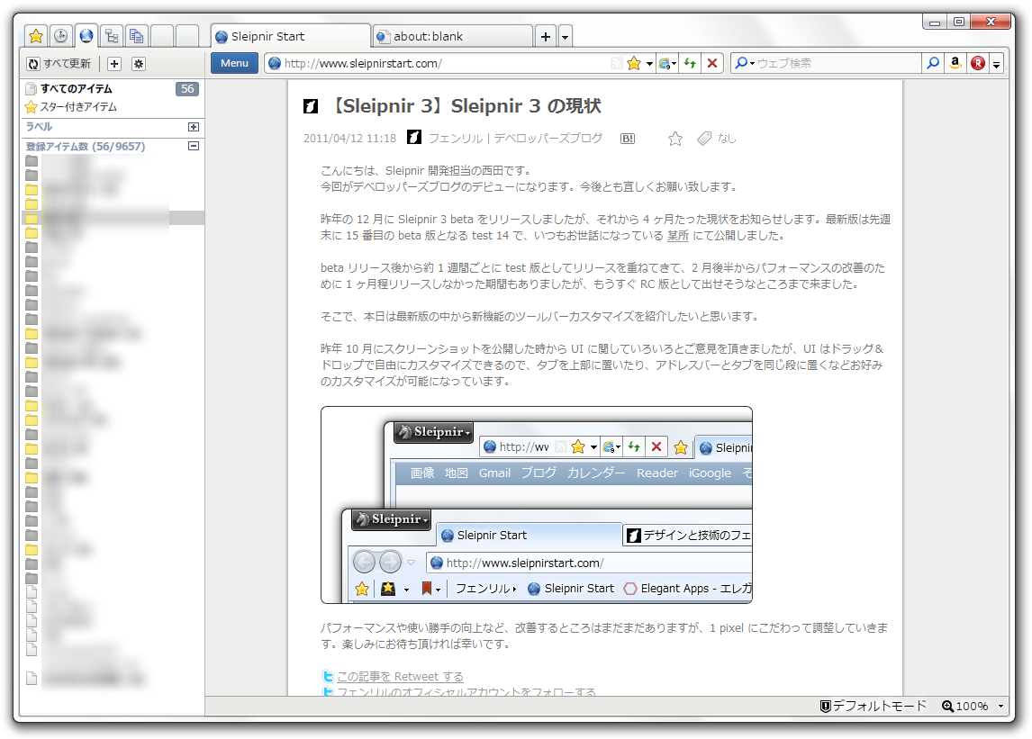
Task: Click the RSS feed icon in address bar
Action: pyautogui.click(x=616, y=63)
